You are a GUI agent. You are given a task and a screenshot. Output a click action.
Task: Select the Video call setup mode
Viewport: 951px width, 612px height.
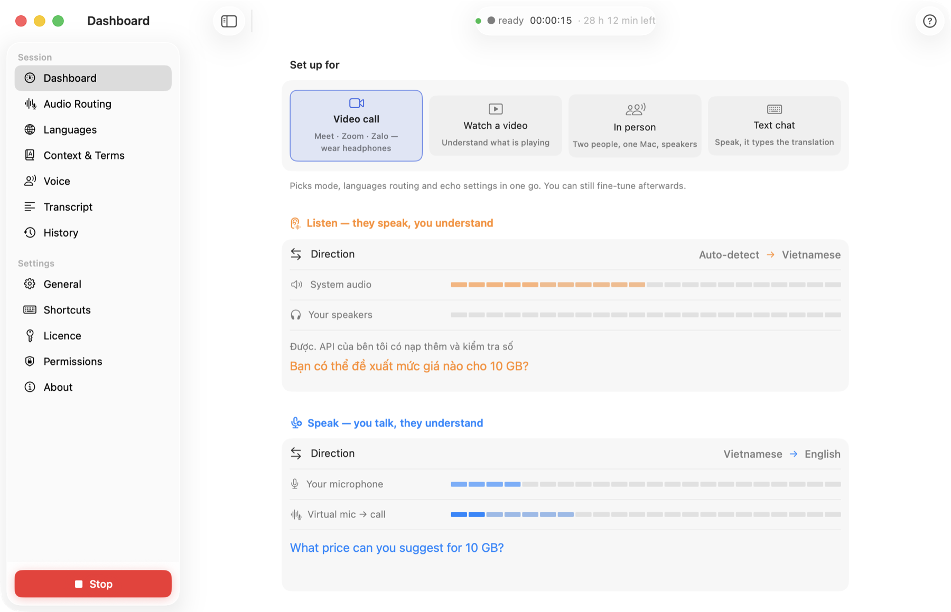point(356,126)
